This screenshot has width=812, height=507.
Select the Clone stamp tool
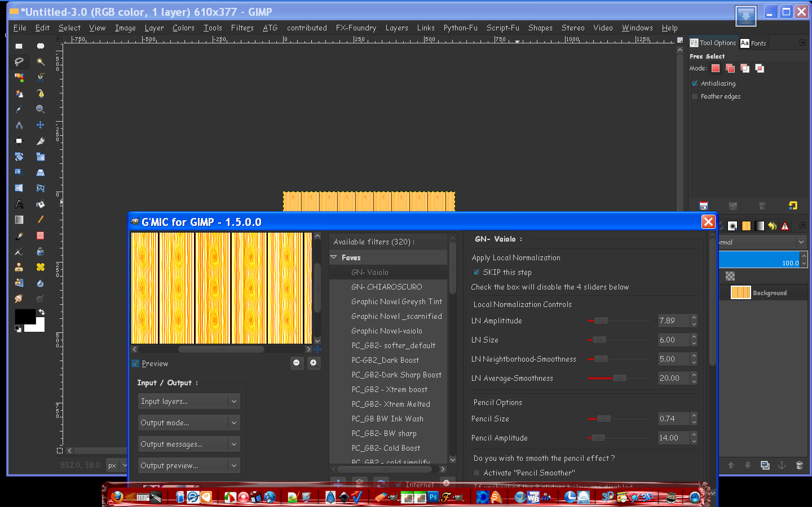pos(19,267)
